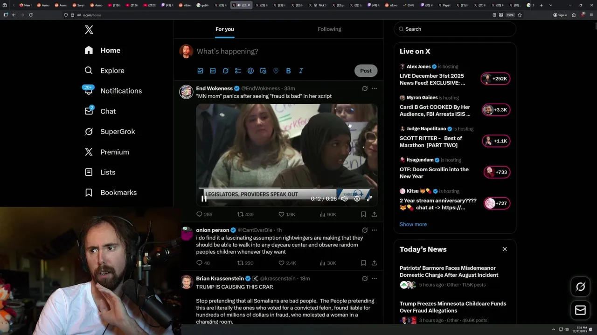
Task: Add a poll to new post
Action: (x=238, y=71)
